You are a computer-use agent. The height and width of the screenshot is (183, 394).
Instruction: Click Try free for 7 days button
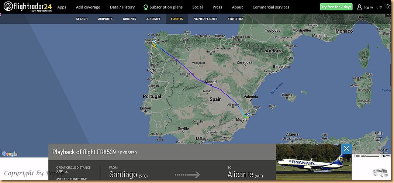(336, 7)
